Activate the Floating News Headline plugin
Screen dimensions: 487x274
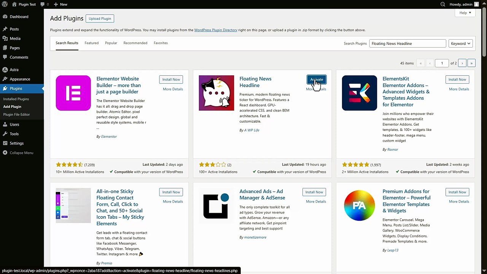317,80
